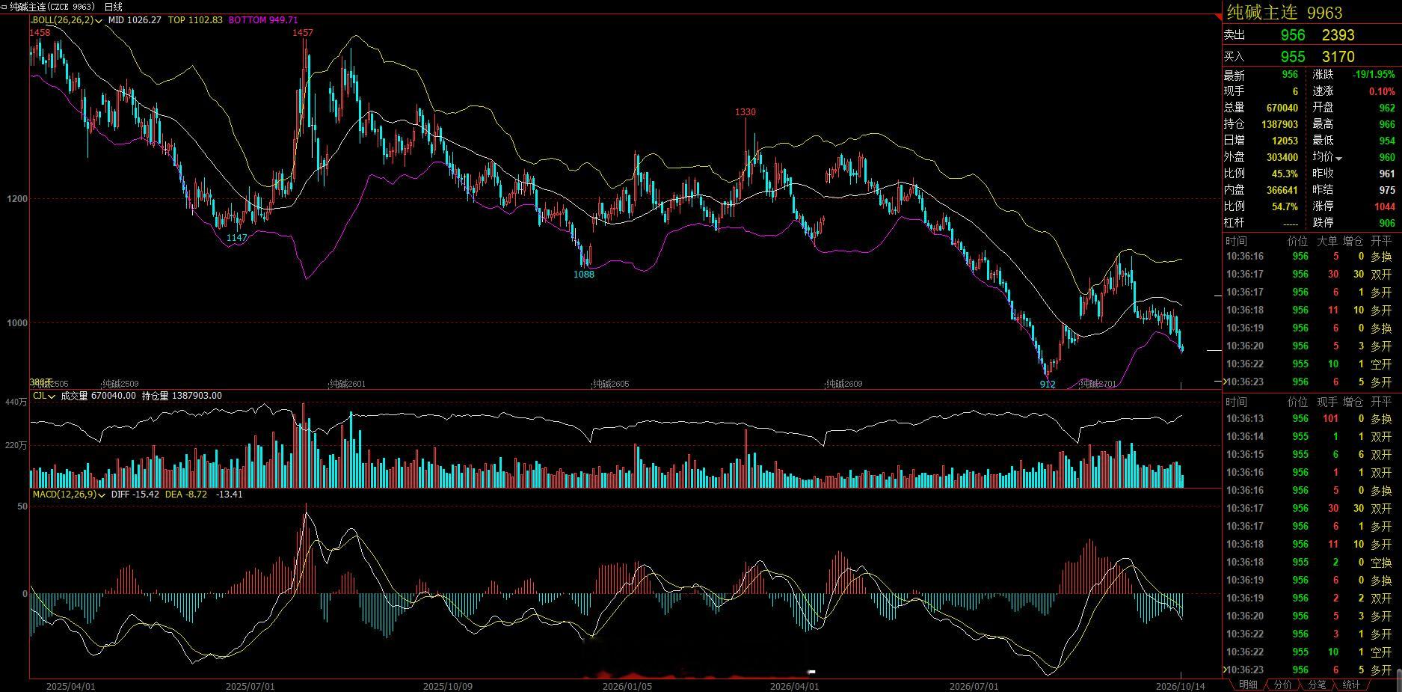The width and height of the screenshot is (1402, 692).
Task: Click the 2025/10/09 date axis label
Action: tap(448, 686)
